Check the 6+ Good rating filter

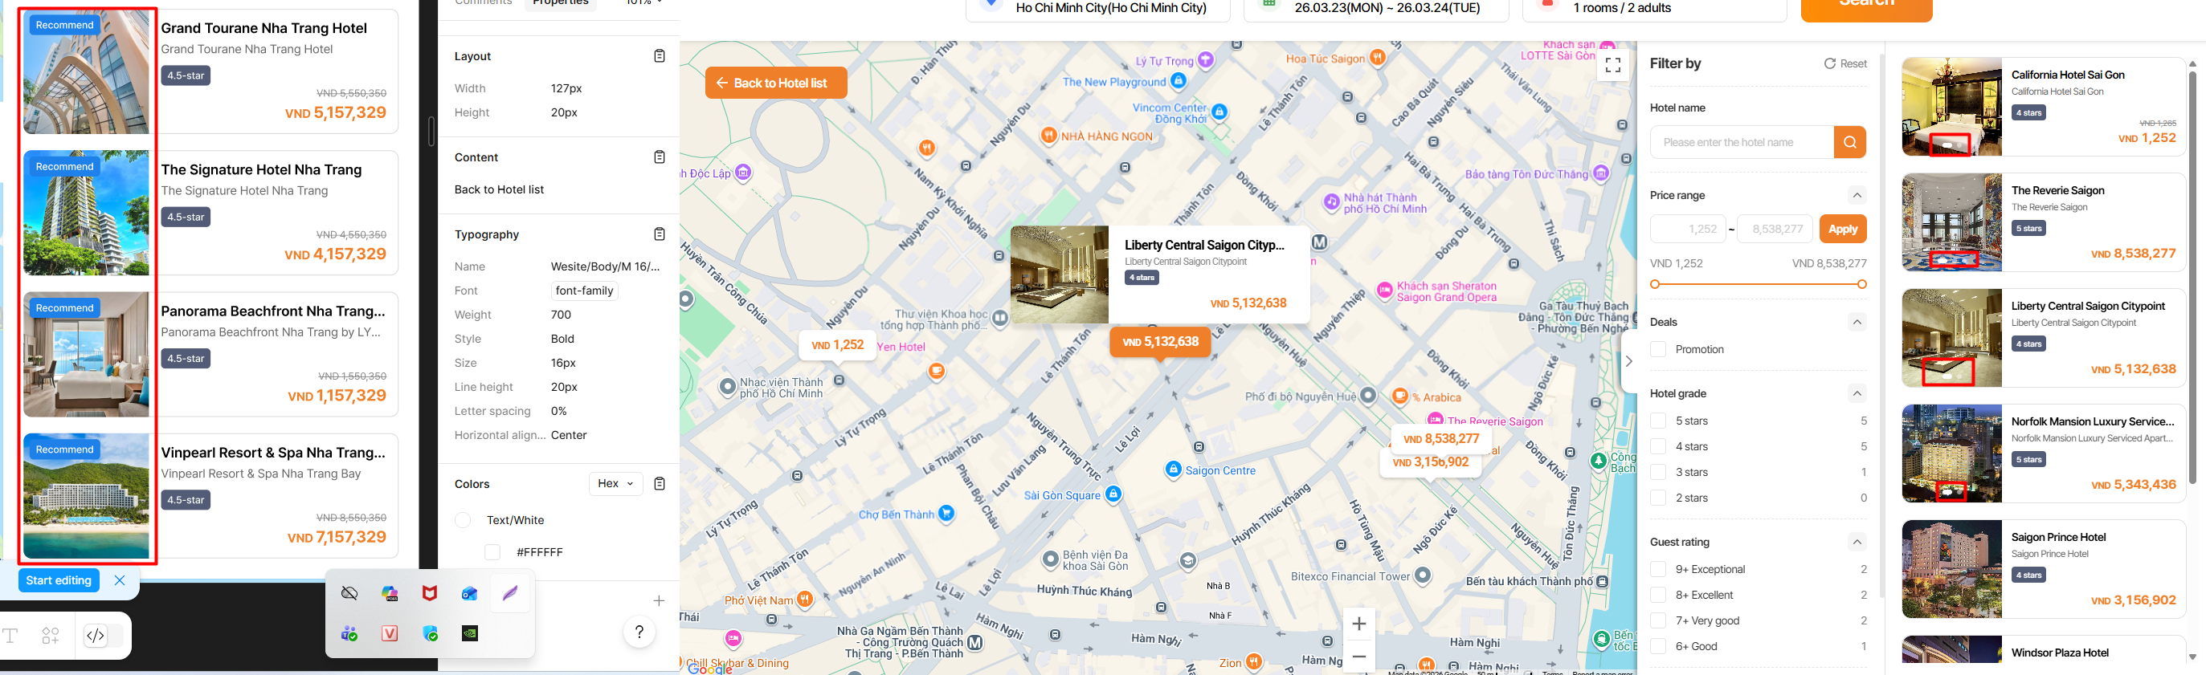click(1658, 646)
